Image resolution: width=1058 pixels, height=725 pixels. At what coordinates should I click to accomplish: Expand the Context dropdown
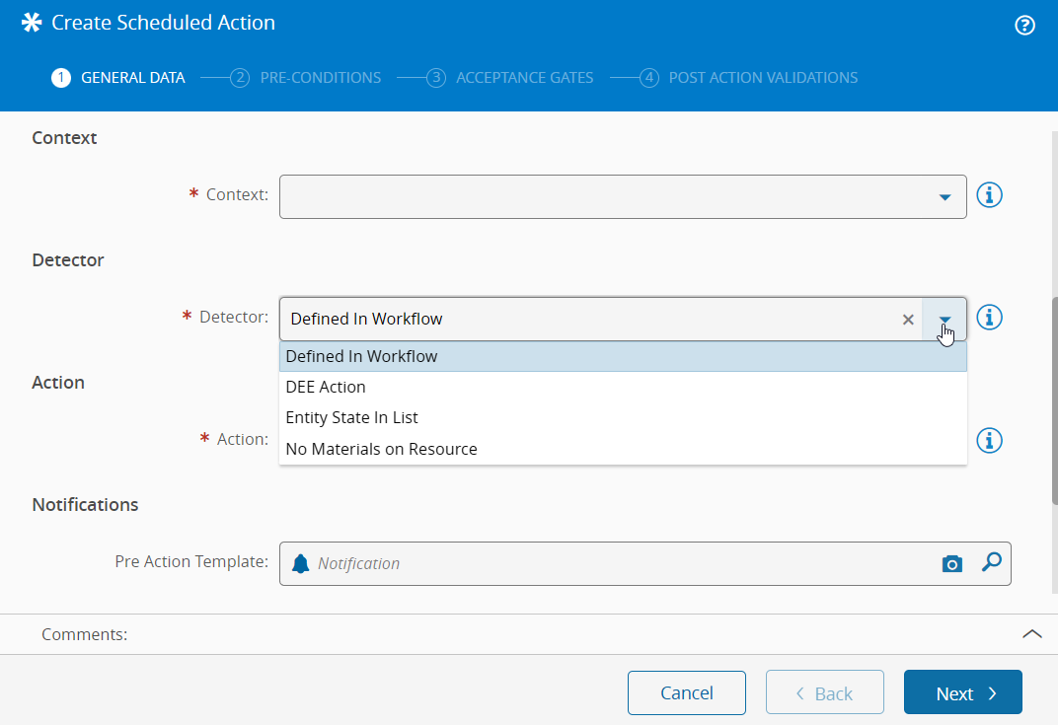click(945, 197)
